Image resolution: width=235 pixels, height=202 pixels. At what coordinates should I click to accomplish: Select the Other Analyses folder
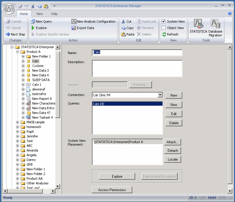tap(37, 183)
